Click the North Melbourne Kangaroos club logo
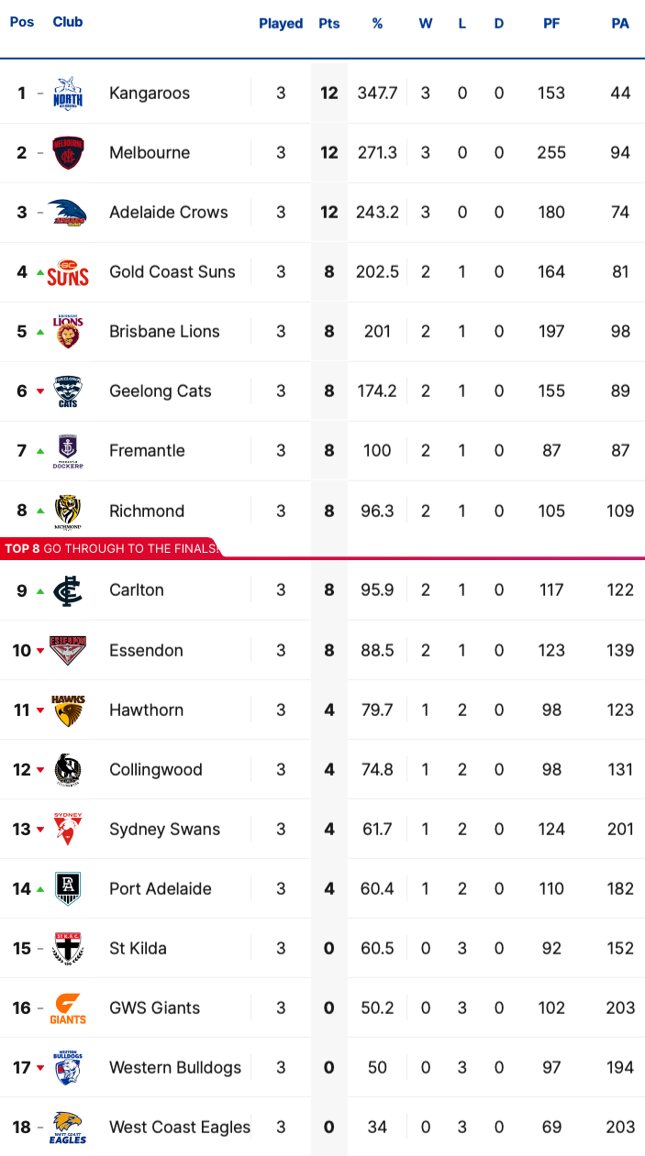 tap(68, 94)
